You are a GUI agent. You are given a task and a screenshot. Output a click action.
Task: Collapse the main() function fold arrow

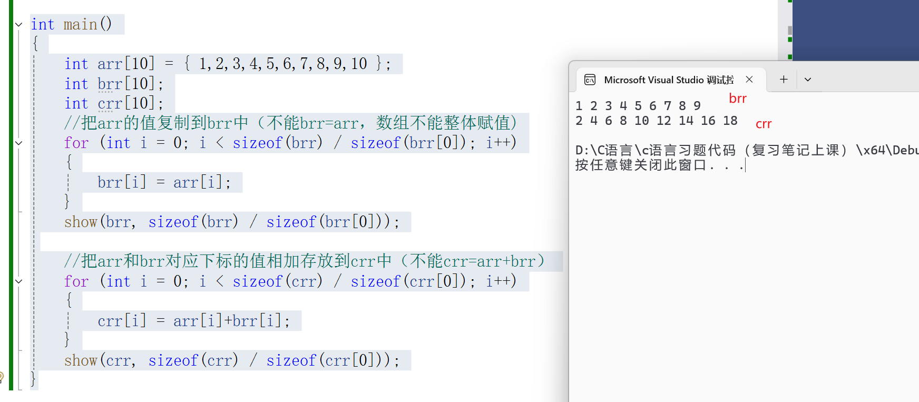pyautogui.click(x=19, y=24)
